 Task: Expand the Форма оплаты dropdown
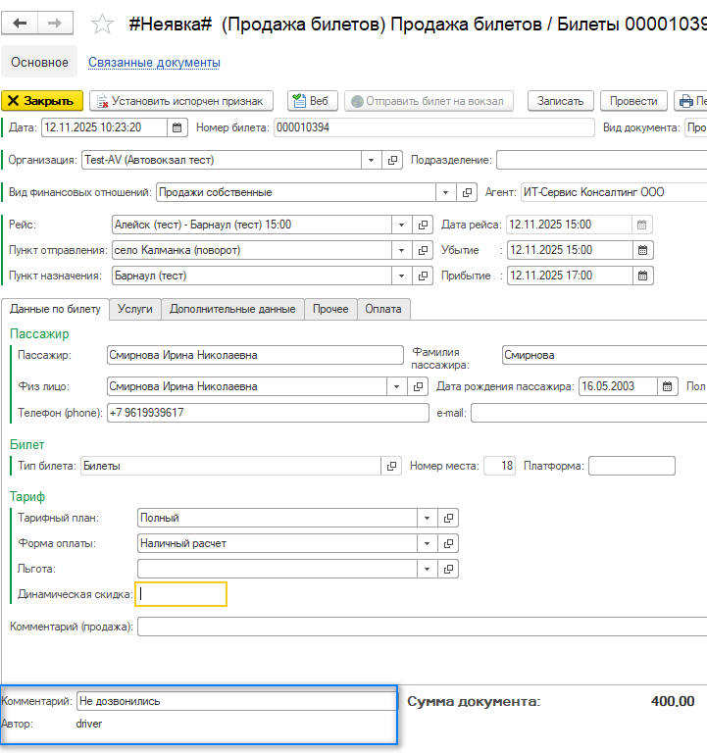click(427, 543)
